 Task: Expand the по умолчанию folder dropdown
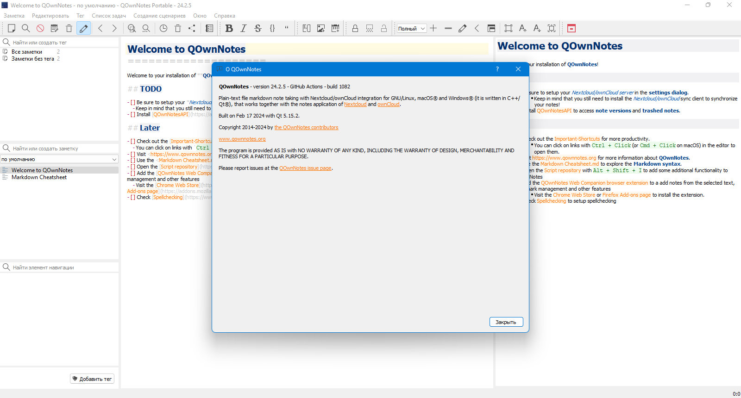(x=59, y=159)
